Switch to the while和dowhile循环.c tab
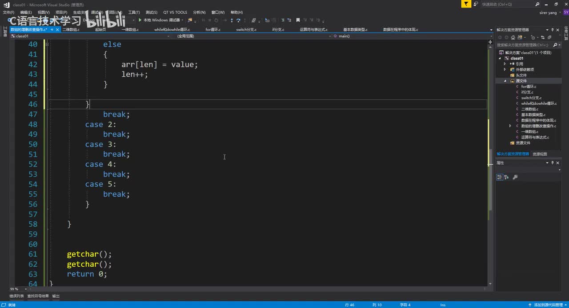569x308 pixels. (172, 30)
